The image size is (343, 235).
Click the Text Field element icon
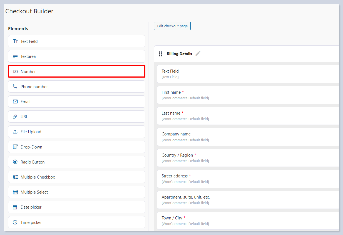click(15, 41)
